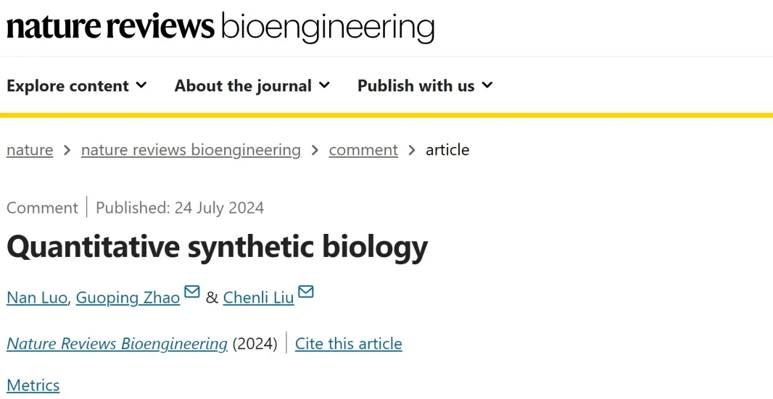Viewport: 773px width, 399px height.
Task: Expand the Explore content dropdown arrow
Action: coord(141,85)
